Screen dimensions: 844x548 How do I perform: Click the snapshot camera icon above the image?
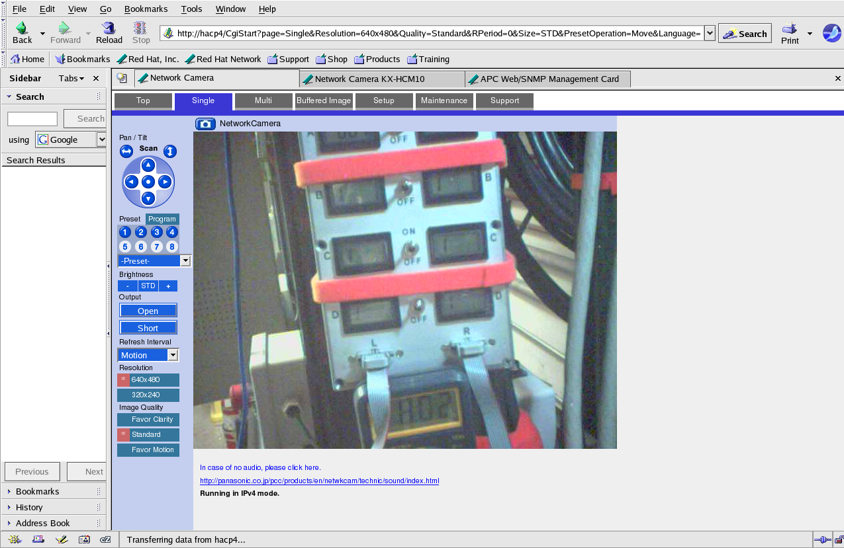click(205, 124)
